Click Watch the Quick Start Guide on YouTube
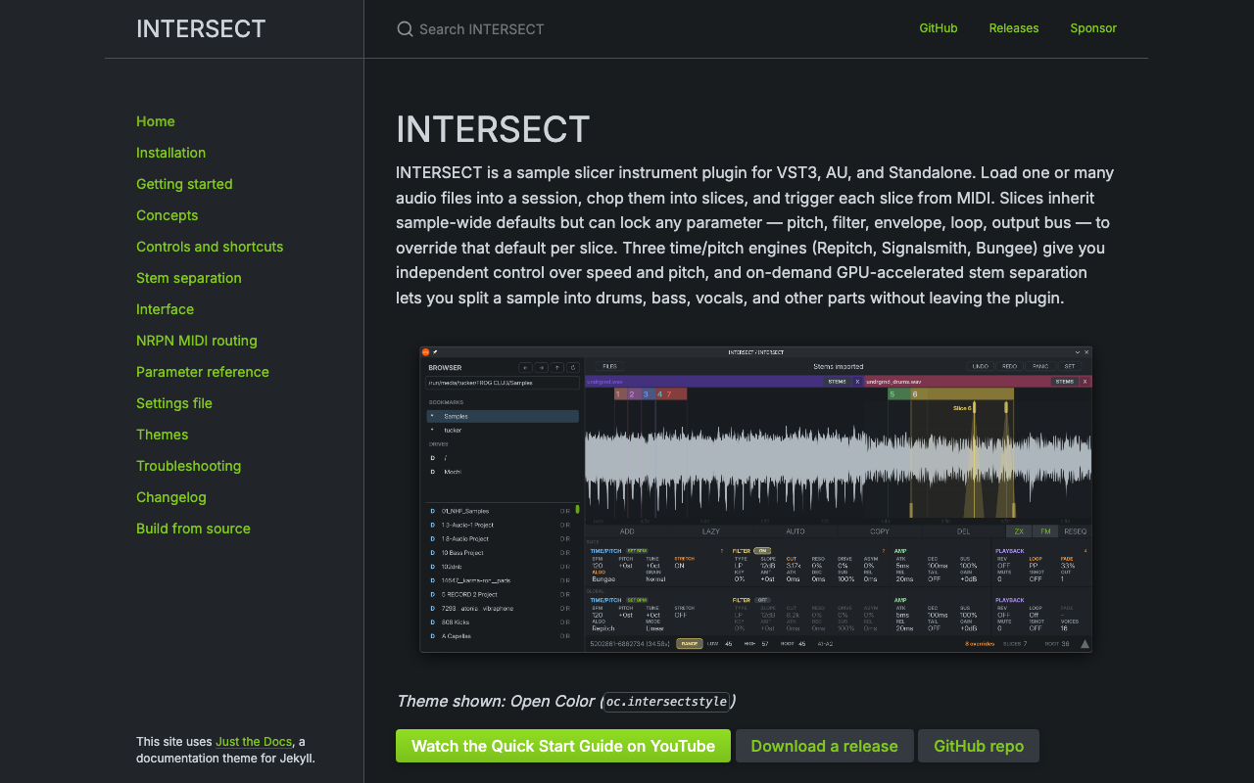Viewport: 1254px width, 783px height. 563,746
